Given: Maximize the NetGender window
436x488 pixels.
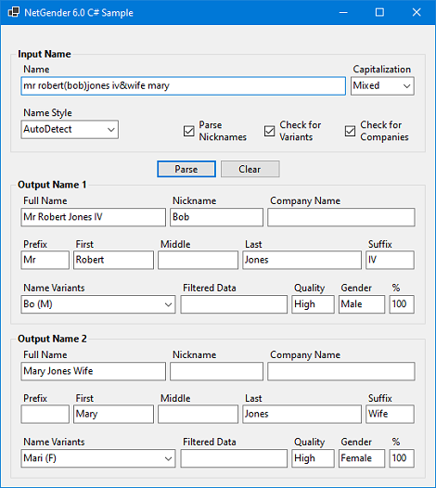Looking at the screenshot, I should (379, 12).
